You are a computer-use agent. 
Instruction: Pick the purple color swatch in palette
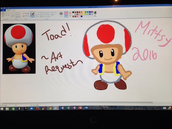92,12
